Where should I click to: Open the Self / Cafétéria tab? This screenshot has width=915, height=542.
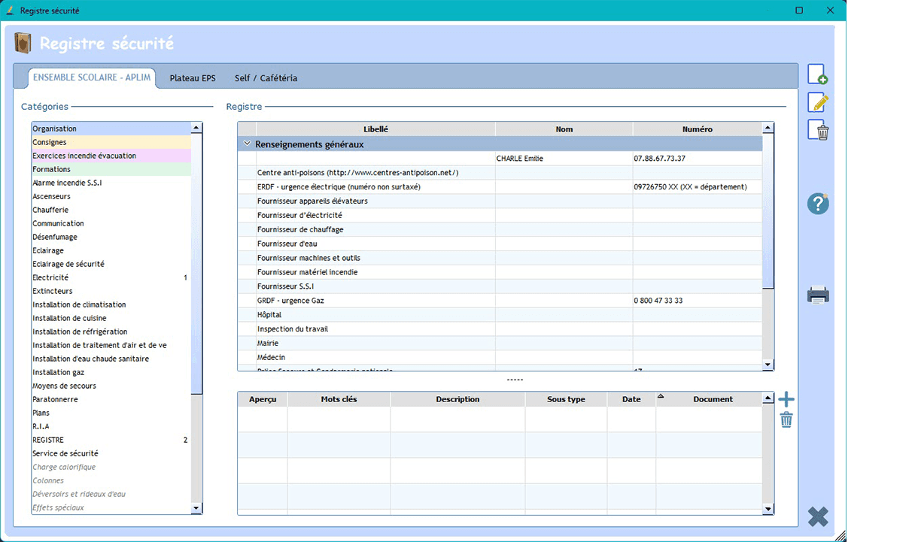coord(266,78)
